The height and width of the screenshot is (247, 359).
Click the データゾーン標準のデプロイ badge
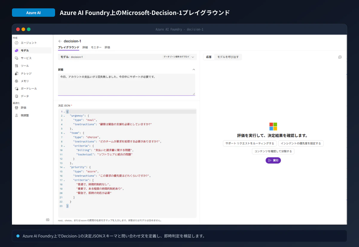coord(176,57)
